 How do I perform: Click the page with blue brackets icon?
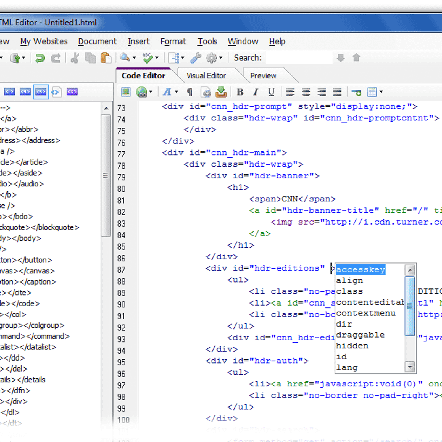click(56, 92)
